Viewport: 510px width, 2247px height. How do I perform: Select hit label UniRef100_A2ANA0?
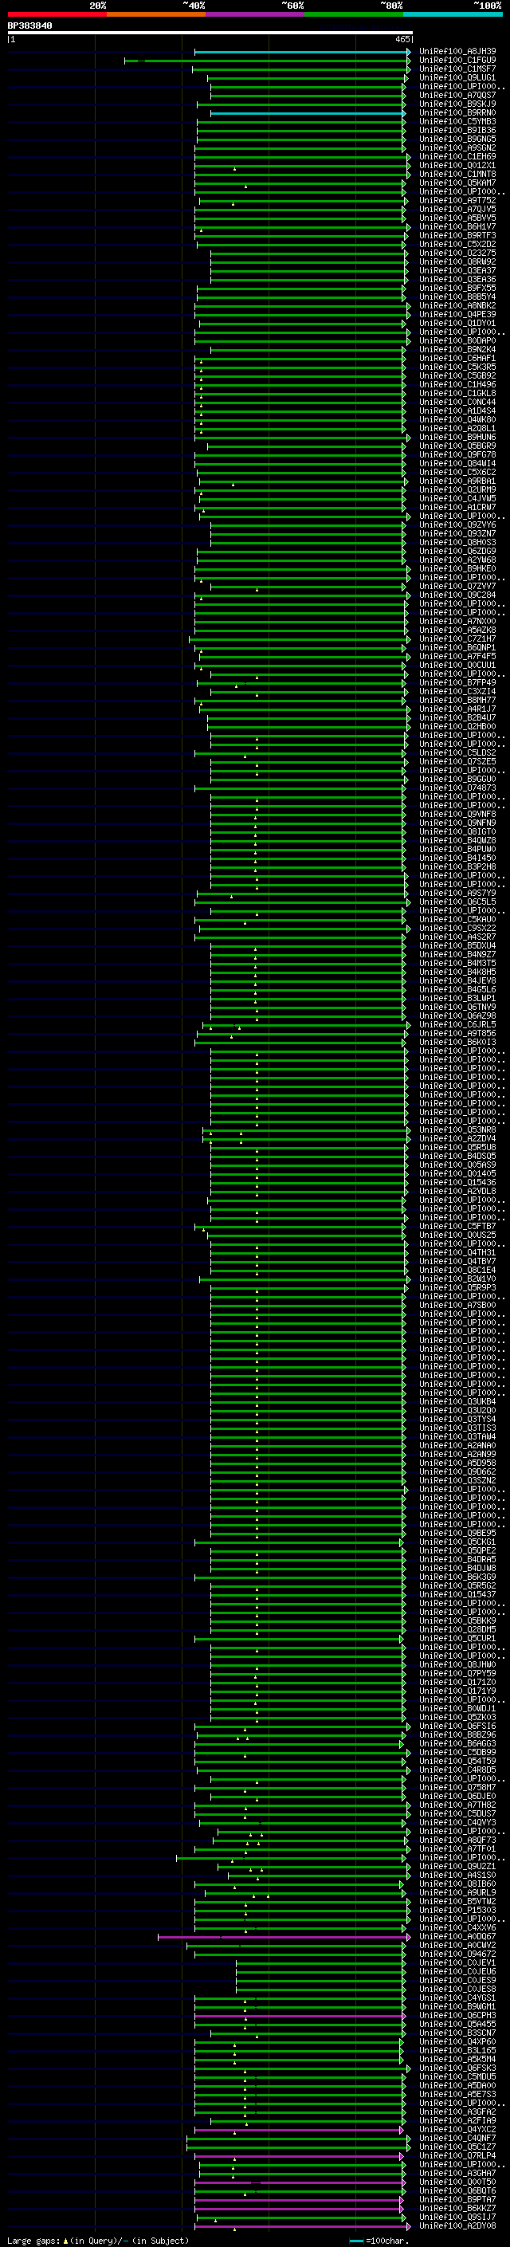tap(457, 1445)
